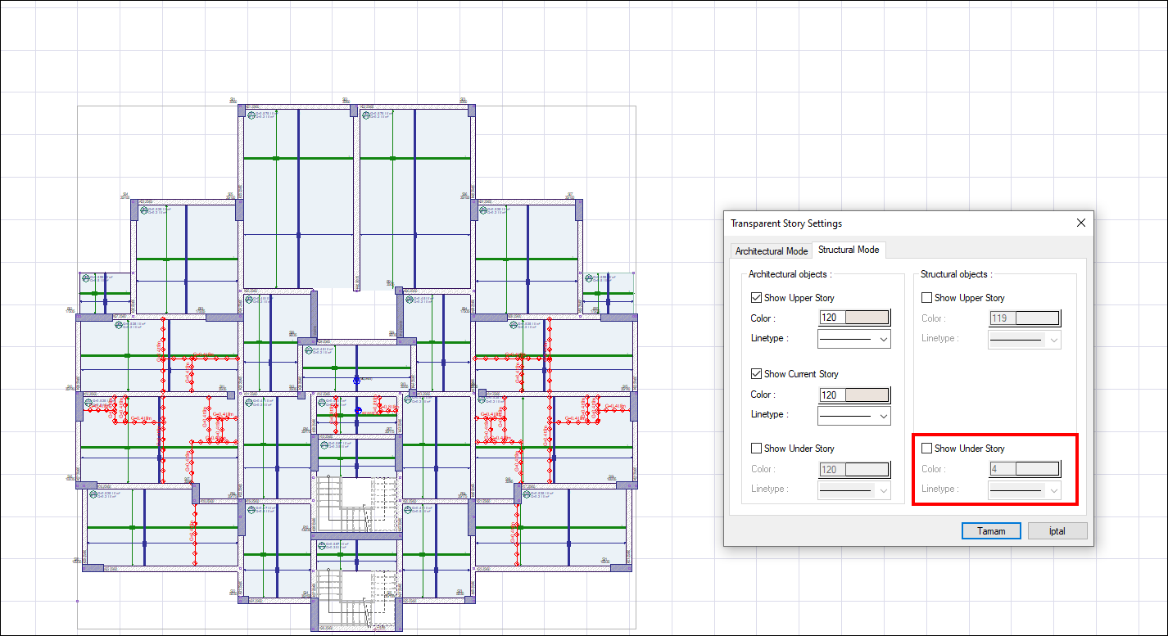
Task: Focus the current story color number field
Action: tap(831, 395)
